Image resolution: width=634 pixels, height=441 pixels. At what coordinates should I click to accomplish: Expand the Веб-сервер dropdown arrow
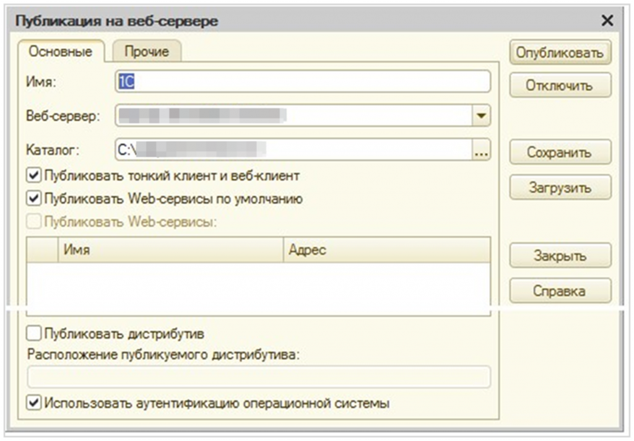pos(481,116)
